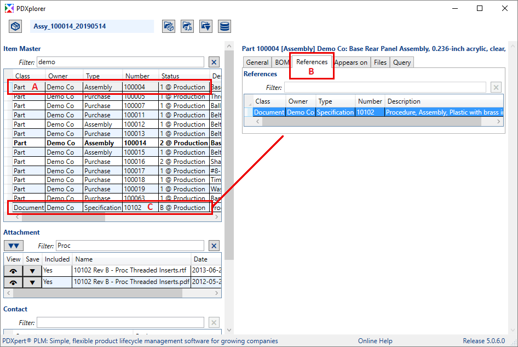Click the left pane's scroll-up arrow

point(229,47)
